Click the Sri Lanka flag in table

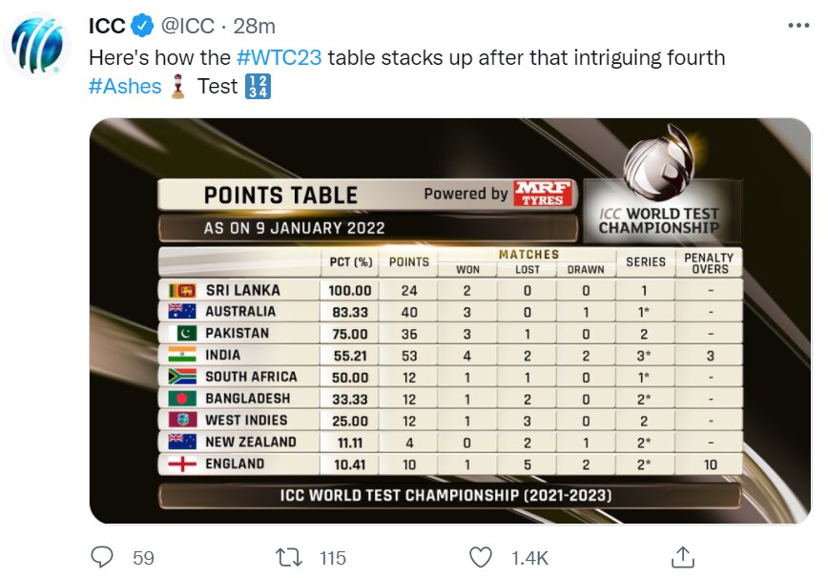(x=182, y=290)
